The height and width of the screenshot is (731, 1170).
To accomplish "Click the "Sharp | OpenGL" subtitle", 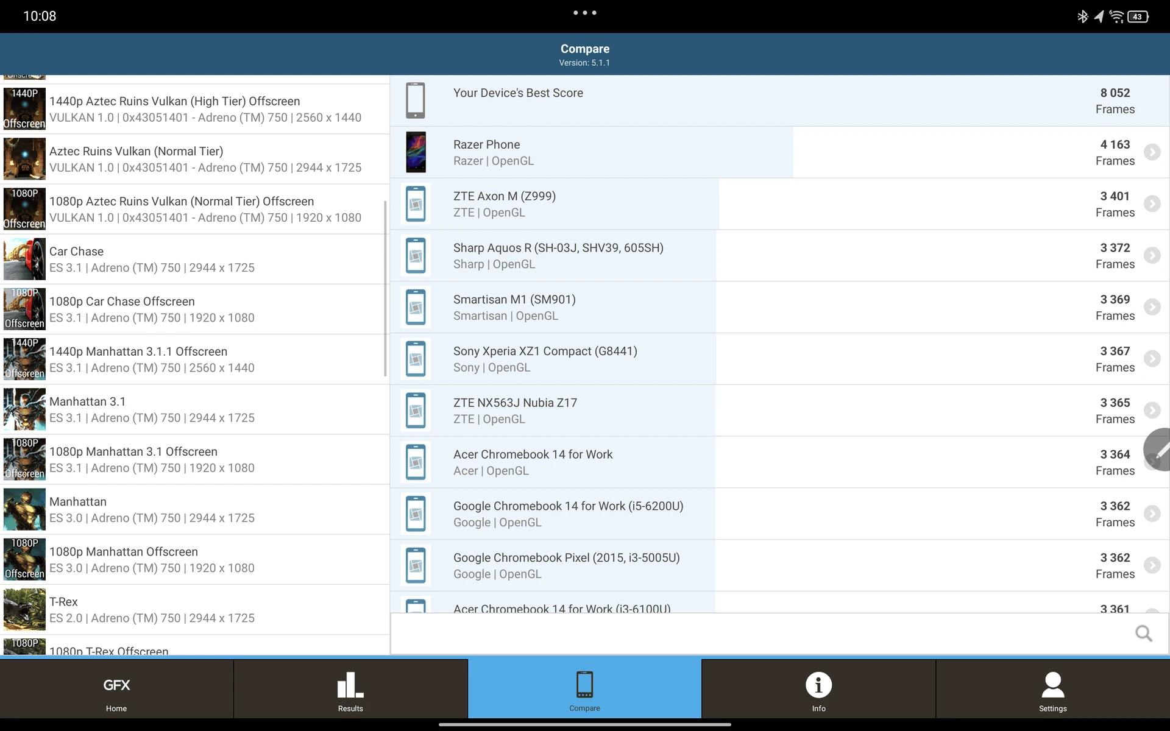I will [x=494, y=264].
